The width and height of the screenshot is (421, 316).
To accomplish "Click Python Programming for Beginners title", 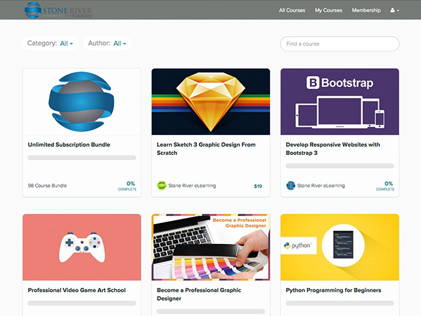I will [x=333, y=290].
